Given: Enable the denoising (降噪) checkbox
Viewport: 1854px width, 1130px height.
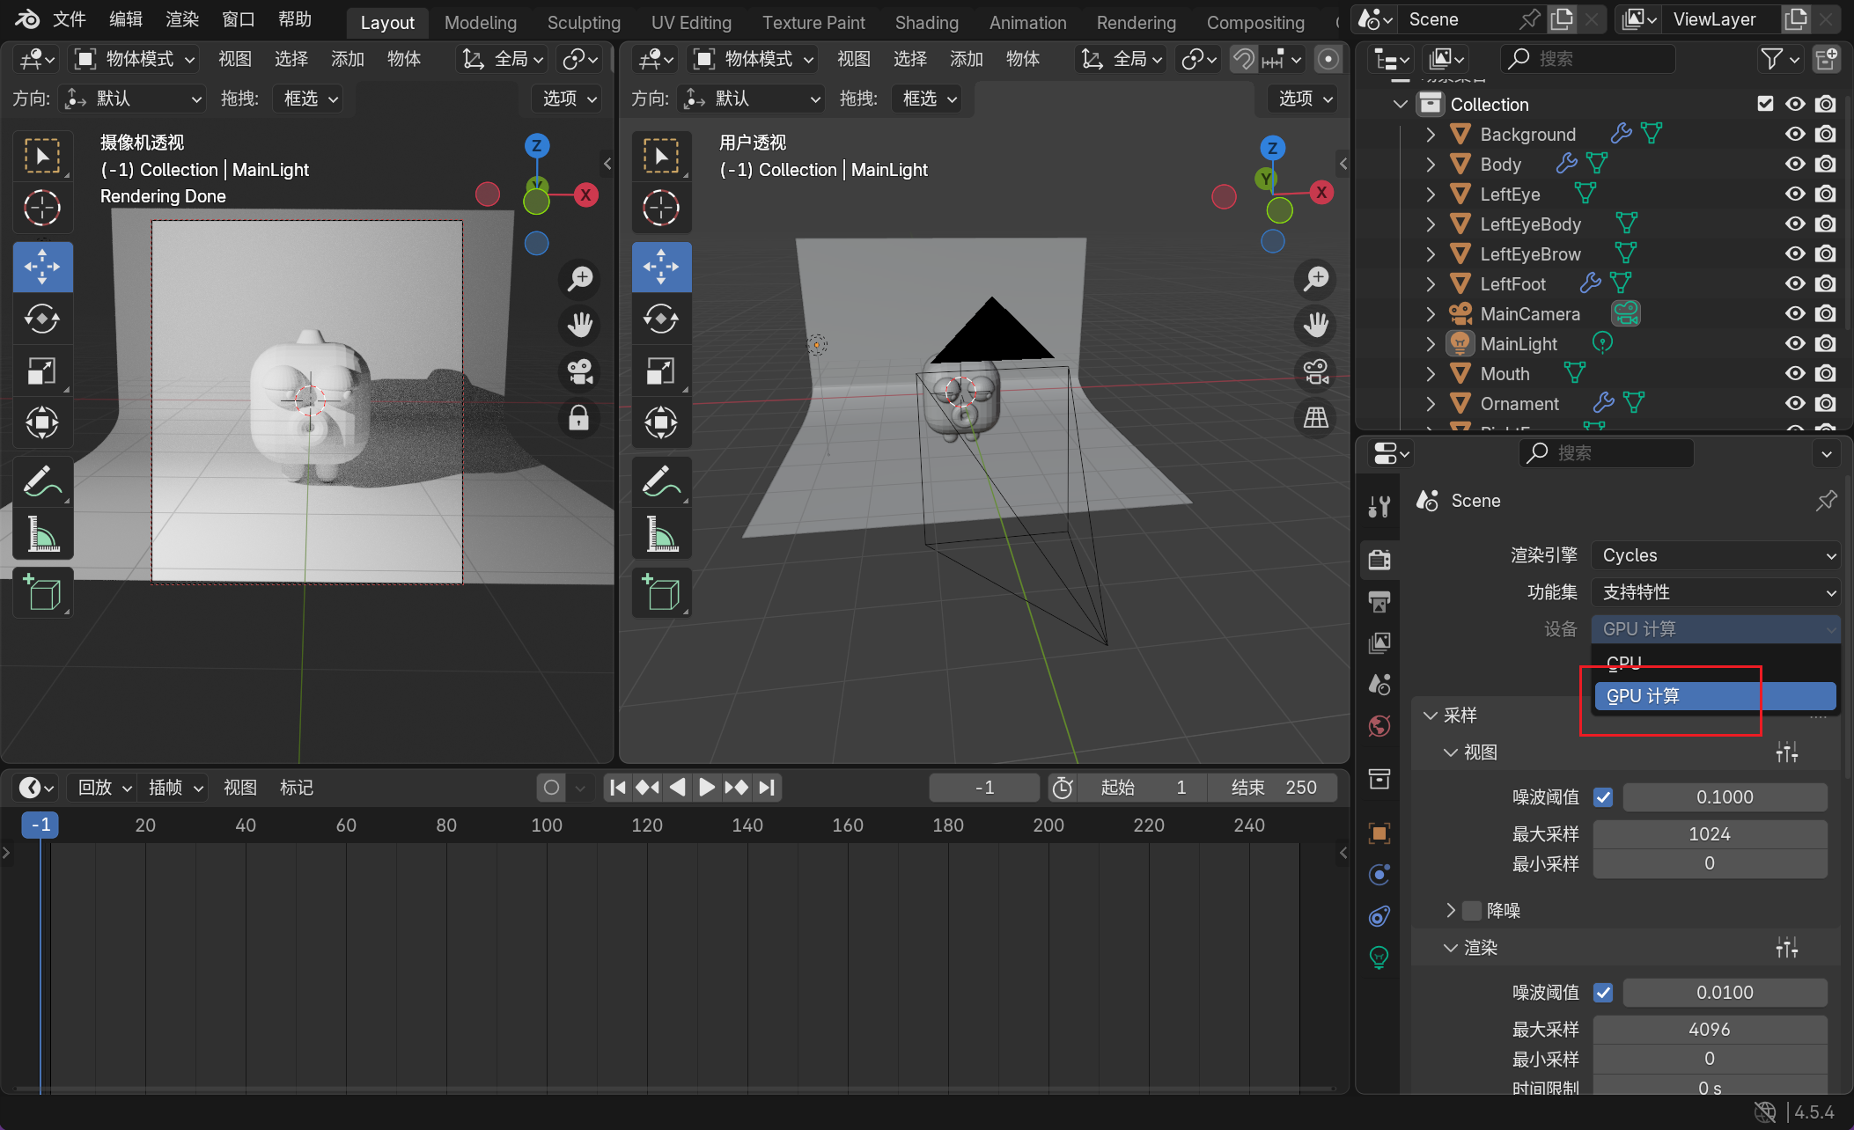Looking at the screenshot, I should coord(1472,910).
